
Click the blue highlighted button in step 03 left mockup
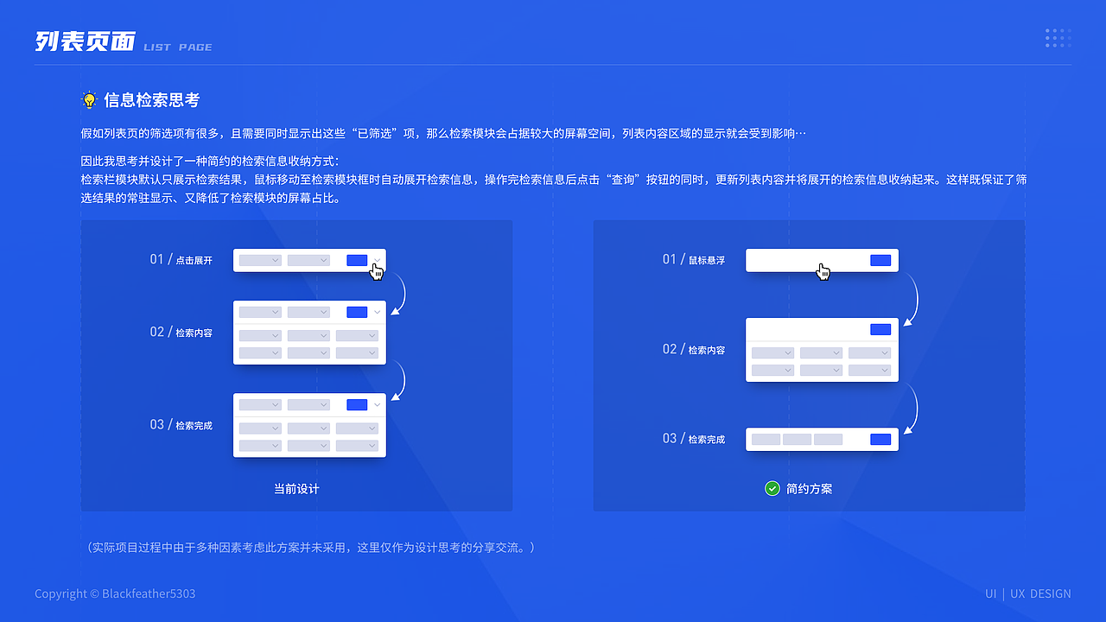click(356, 403)
